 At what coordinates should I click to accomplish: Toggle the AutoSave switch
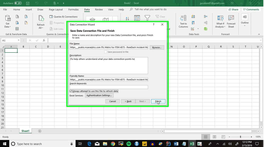(18, 3)
